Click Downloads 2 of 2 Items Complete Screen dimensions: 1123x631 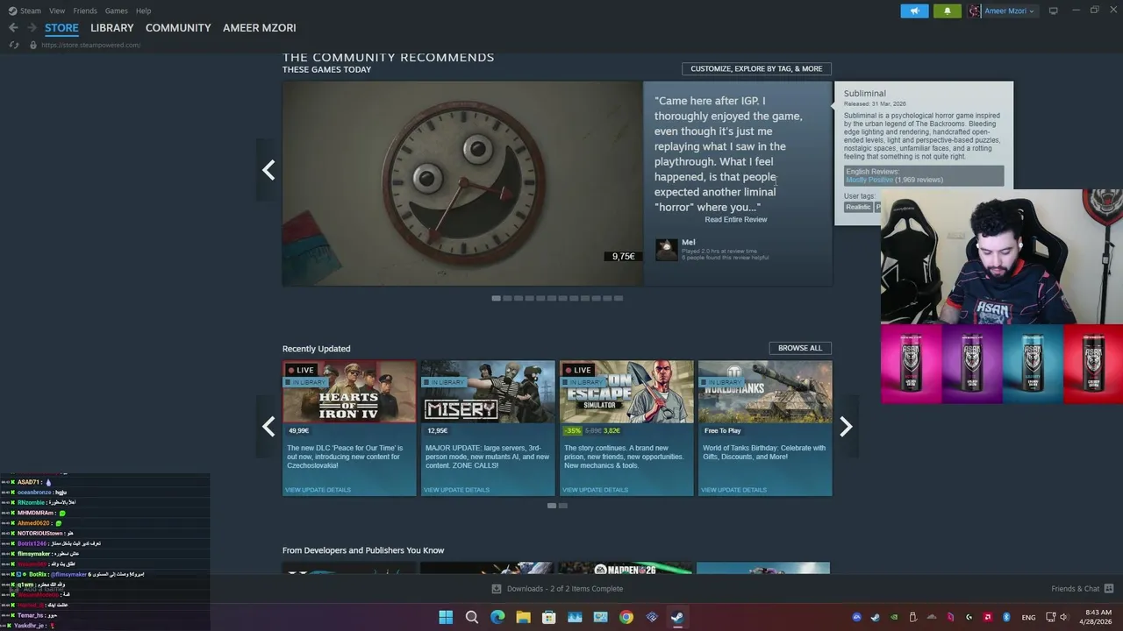click(565, 589)
